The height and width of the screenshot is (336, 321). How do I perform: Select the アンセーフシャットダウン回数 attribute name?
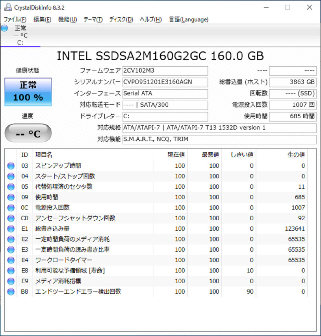(x=75, y=218)
